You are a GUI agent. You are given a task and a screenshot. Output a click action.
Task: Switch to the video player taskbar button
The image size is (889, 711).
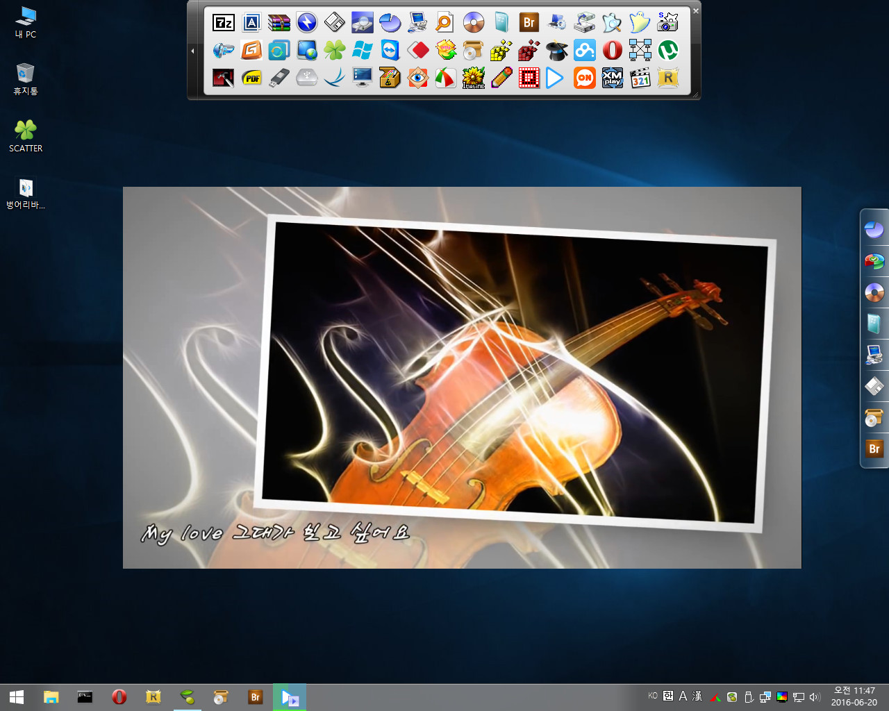pyautogui.click(x=290, y=697)
